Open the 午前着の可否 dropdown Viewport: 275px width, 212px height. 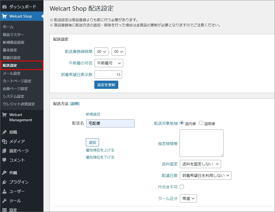point(109,63)
